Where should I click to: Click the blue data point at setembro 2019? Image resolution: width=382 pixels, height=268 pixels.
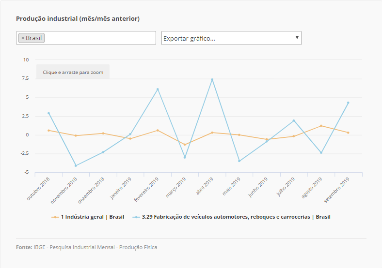[348, 103]
